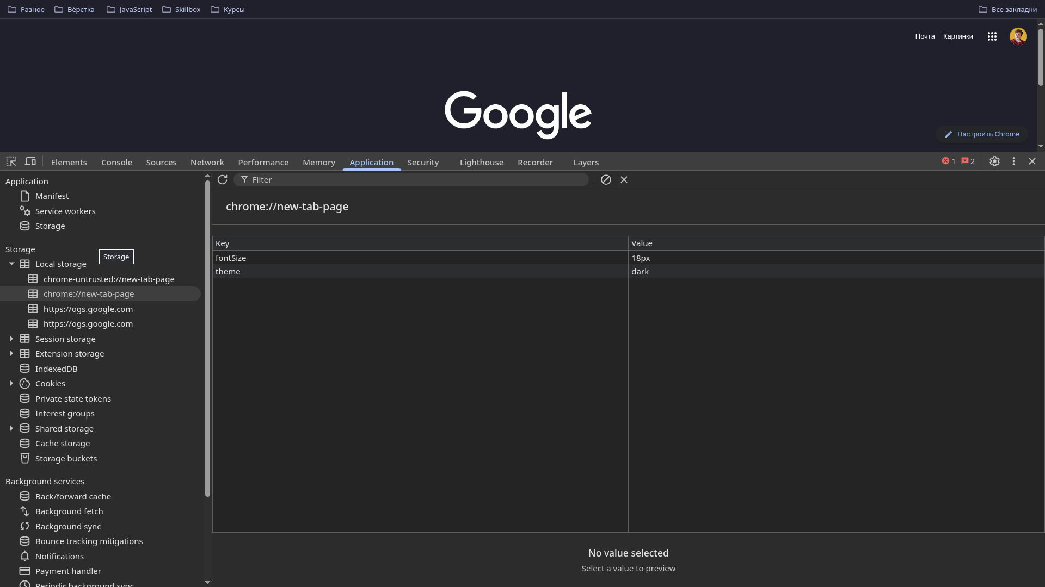Open DevTools settings gear

point(994,161)
